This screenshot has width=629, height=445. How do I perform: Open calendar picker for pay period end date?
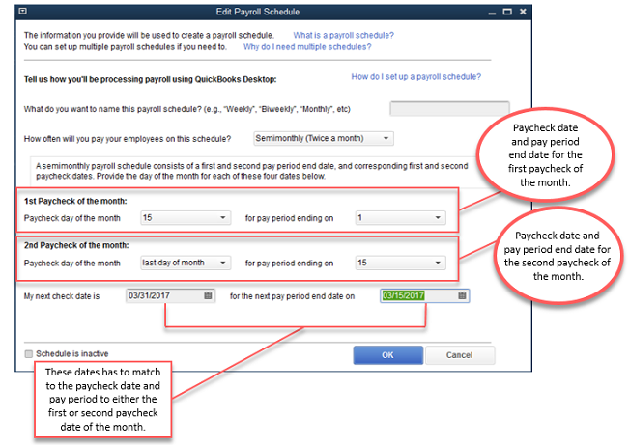pos(462,296)
